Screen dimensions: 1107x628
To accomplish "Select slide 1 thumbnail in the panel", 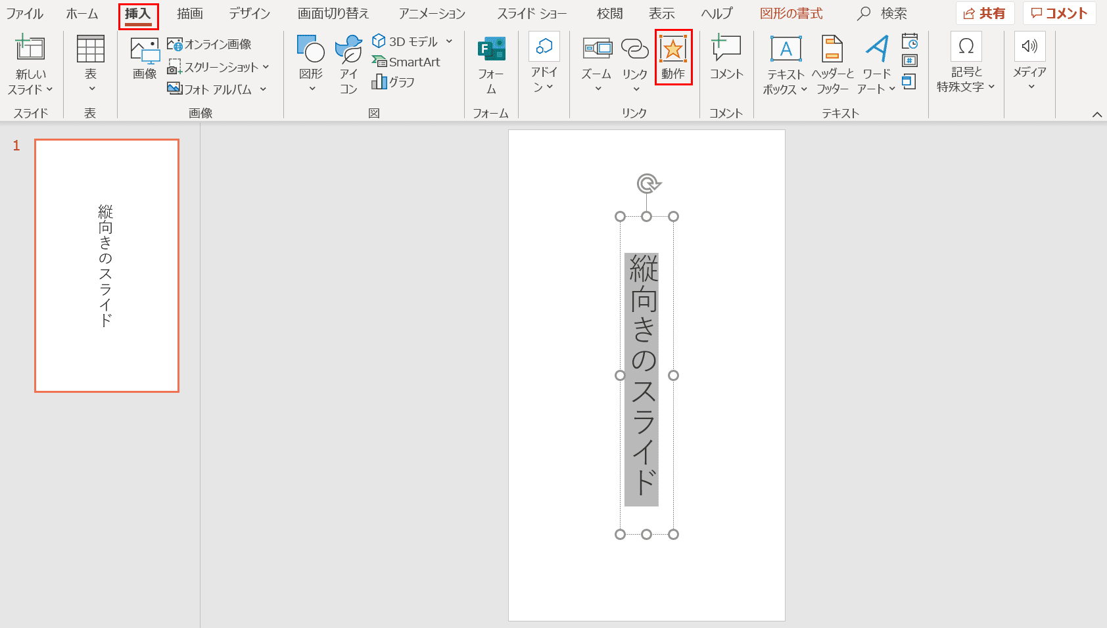I will (106, 265).
